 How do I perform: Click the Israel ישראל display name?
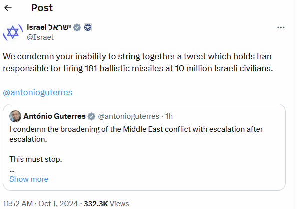tap(49, 27)
